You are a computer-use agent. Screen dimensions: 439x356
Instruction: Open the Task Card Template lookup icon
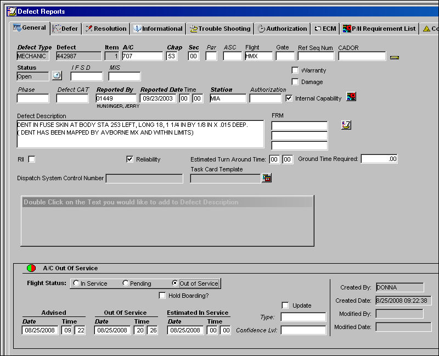click(267, 178)
